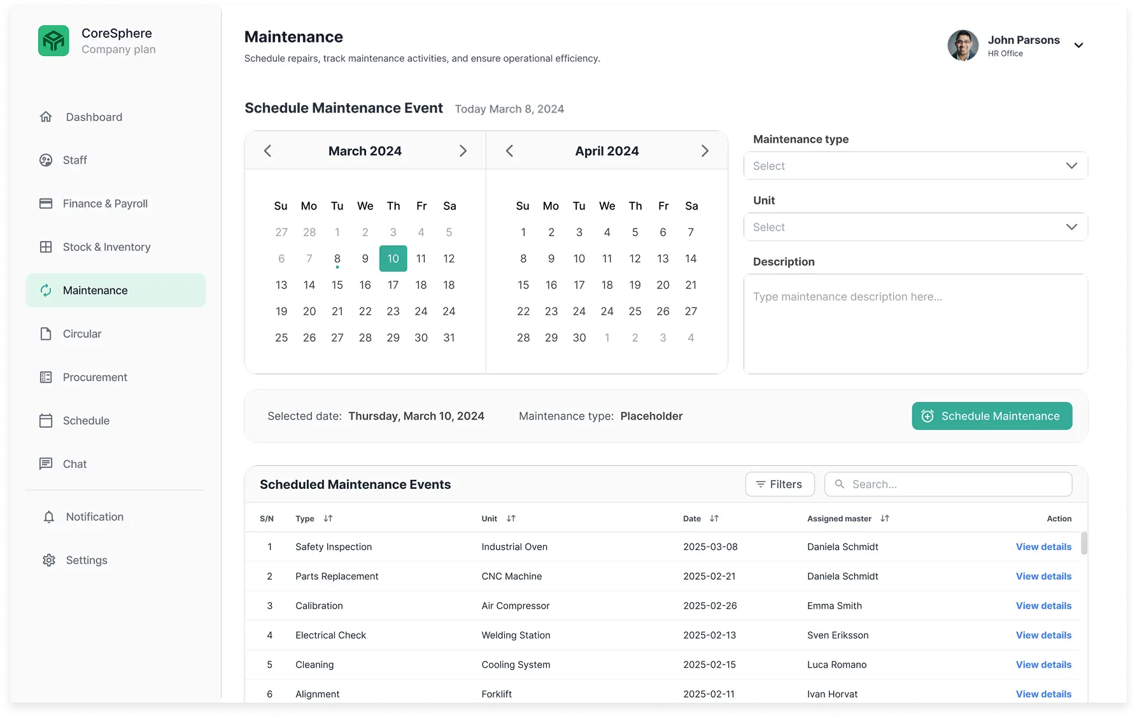The height and width of the screenshot is (718, 1137).
Task: Toggle sorting on Assigned master column
Action: tap(884, 519)
